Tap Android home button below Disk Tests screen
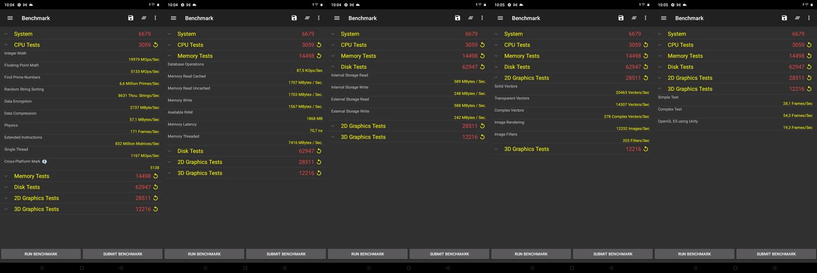The height and width of the screenshot is (273, 817). pyautogui.click(x=408, y=268)
